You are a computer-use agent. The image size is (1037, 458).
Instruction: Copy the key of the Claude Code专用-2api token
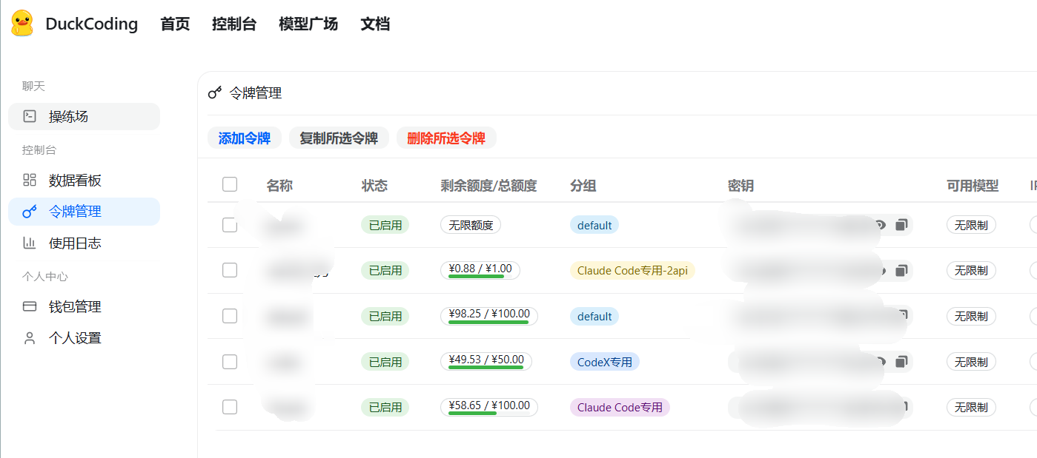click(901, 271)
